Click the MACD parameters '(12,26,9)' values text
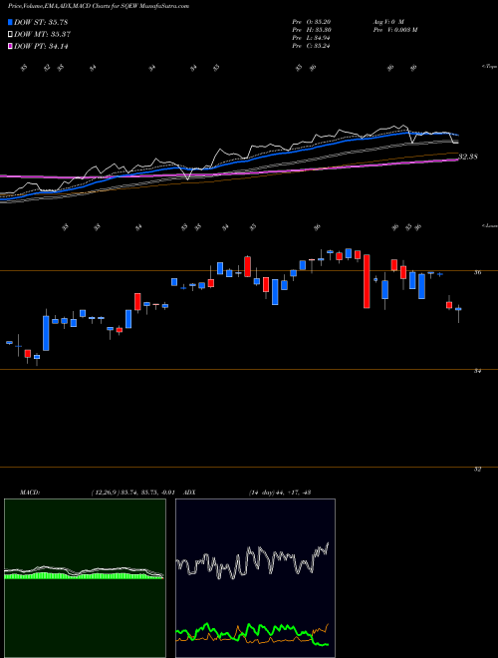 (x=132, y=493)
